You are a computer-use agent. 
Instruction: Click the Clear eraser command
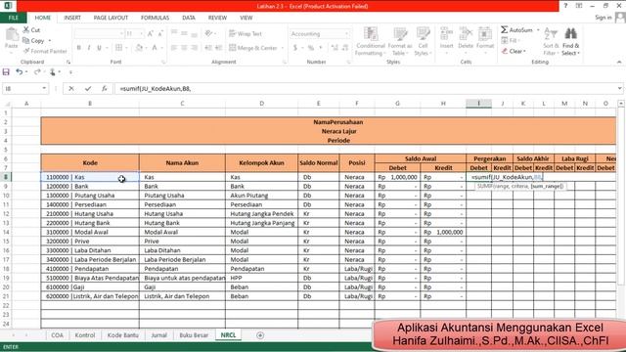tap(513, 51)
